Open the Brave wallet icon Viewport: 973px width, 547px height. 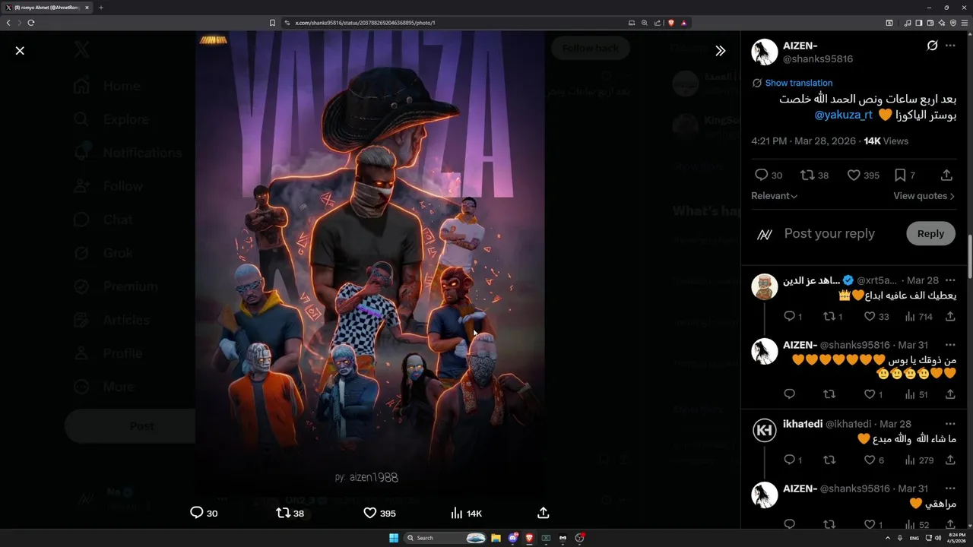[x=930, y=23]
